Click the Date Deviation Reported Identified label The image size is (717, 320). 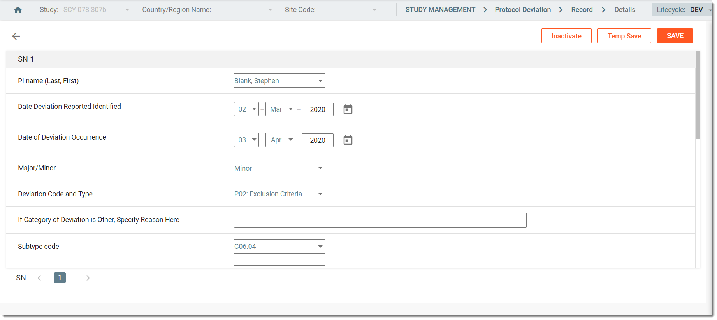coord(69,107)
